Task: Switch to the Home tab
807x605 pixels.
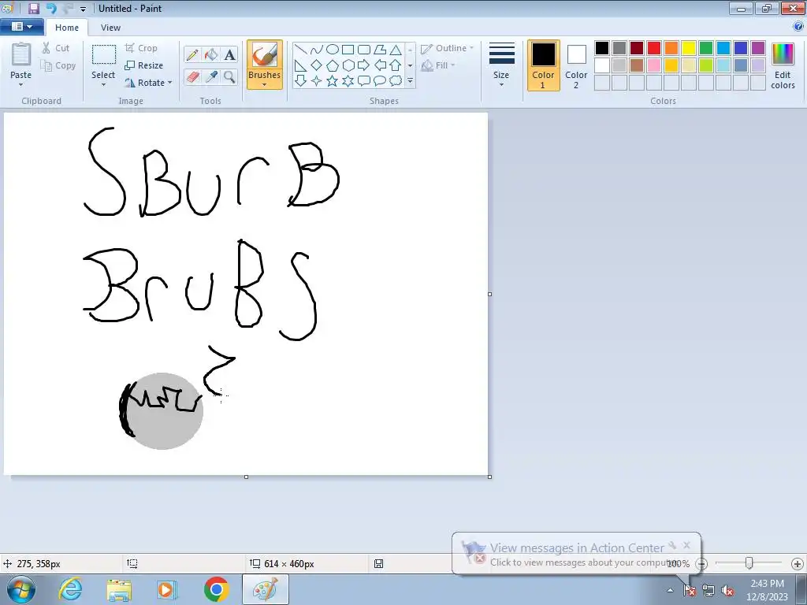Action: 67,28
